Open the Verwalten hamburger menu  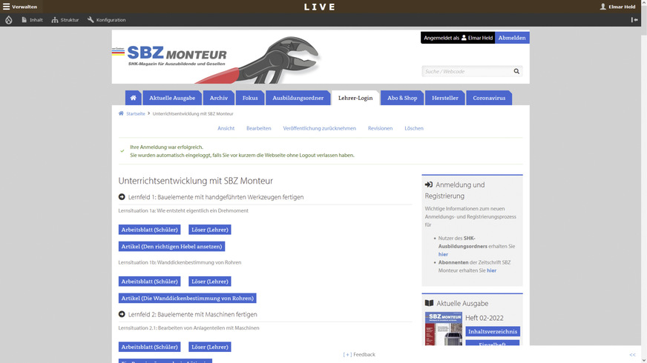tap(20, 7)
